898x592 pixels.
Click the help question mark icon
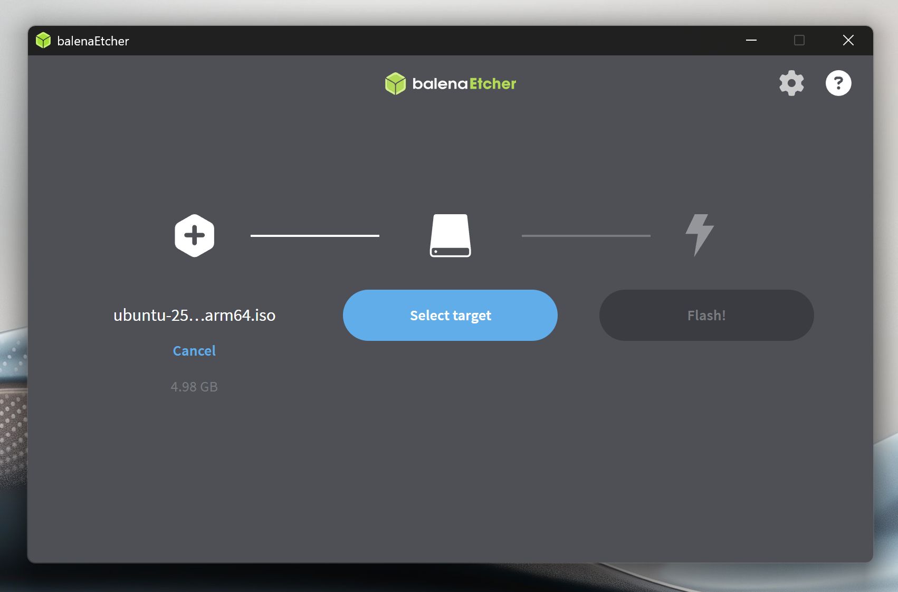pyautogui.click(x=838, y=83)
